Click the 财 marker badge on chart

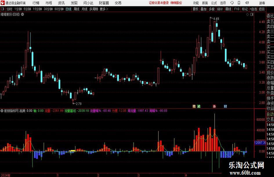pyautogui.click(x=225, y=106)
